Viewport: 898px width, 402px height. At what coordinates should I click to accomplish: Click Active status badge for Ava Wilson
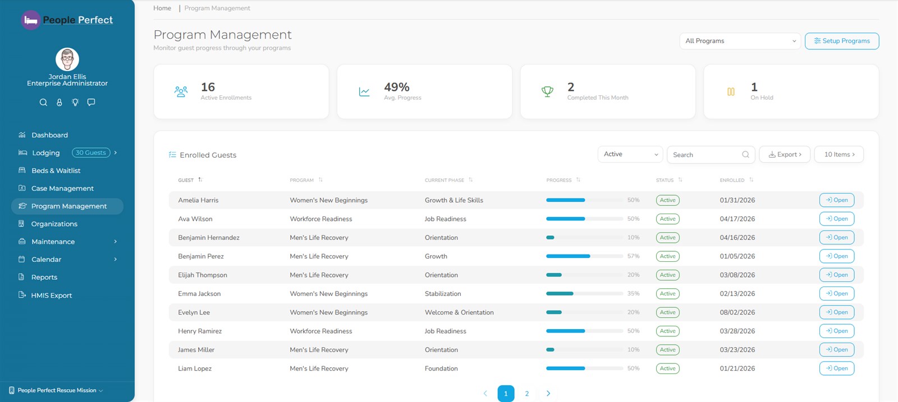click(668, 219)
